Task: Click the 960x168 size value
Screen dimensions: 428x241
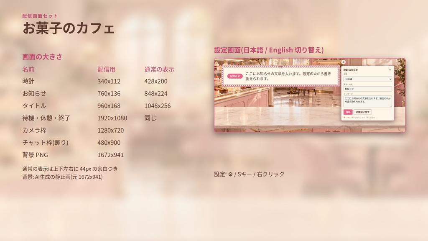Action: coord(109,106)
